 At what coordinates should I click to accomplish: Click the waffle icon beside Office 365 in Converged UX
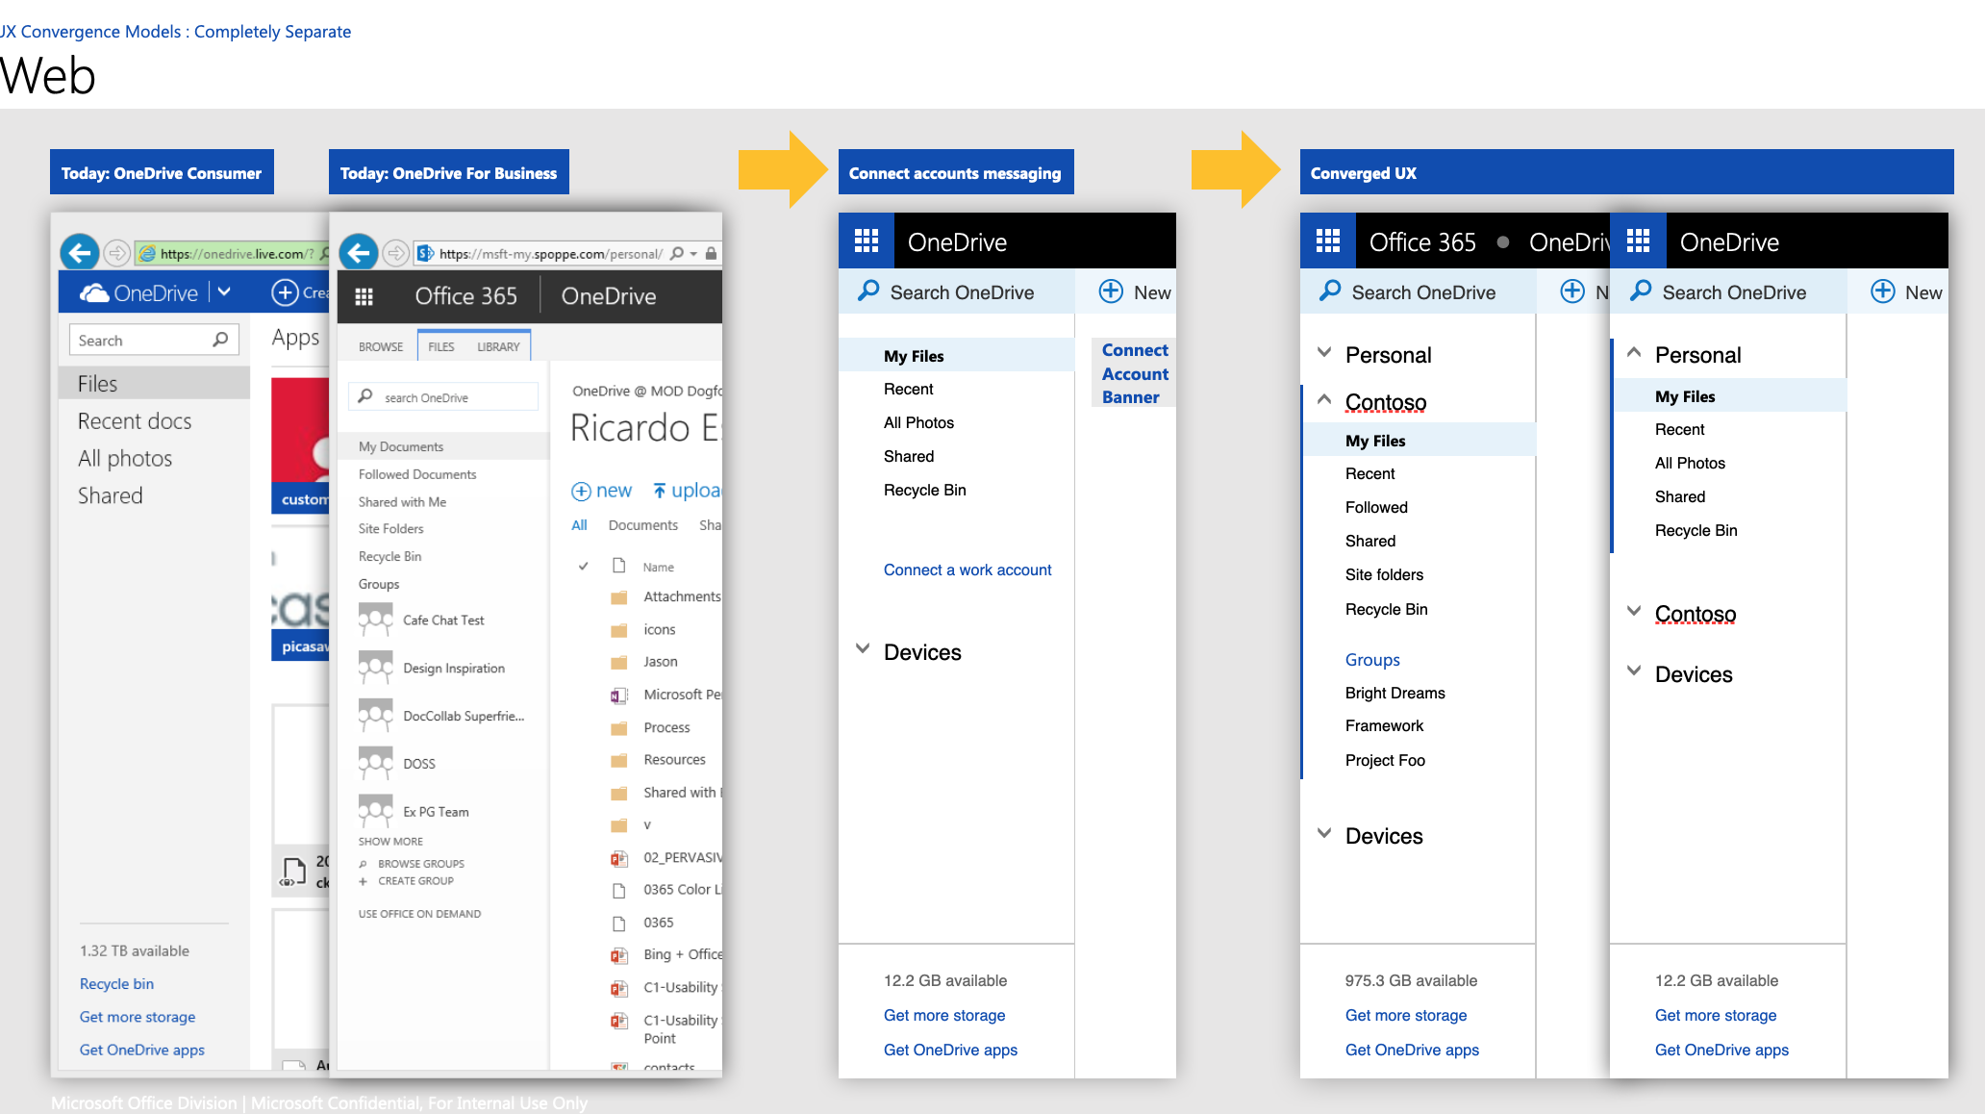point(1328,241)
